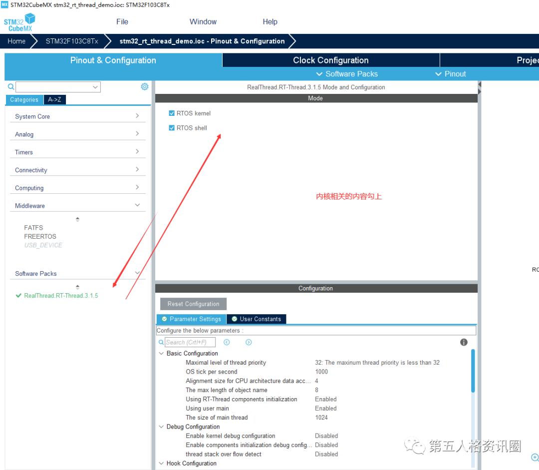Collapse the Hook Configuration section
Viewport: 539px width, 470px height.
click(x=161, y=464)
